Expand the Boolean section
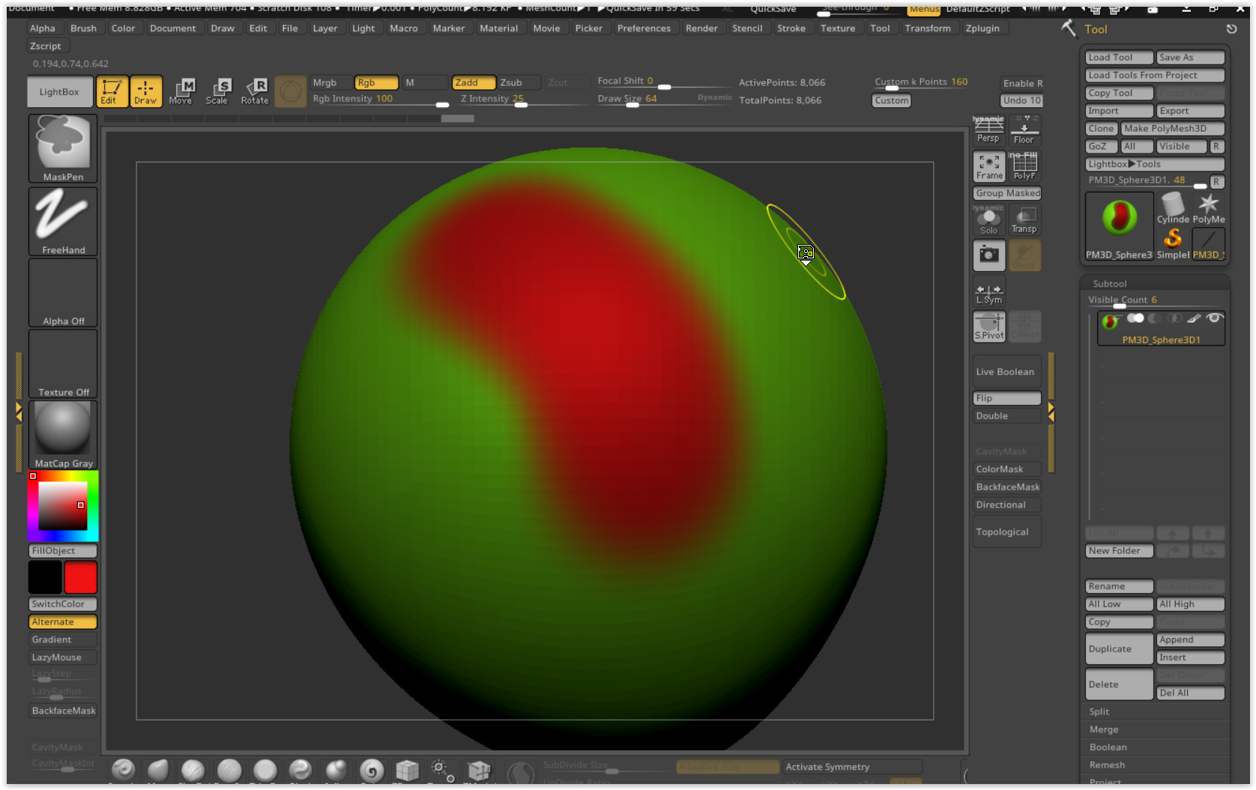Image resolution: width=1256 pixels, height=790 pixels. 1108,747
